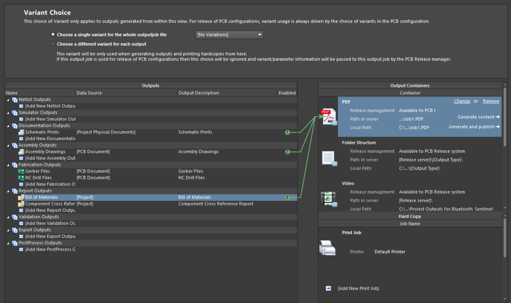This screenshot has height=303, width=511.
Task: Select the Assembly Drawings printer icon
Action: 21,152
